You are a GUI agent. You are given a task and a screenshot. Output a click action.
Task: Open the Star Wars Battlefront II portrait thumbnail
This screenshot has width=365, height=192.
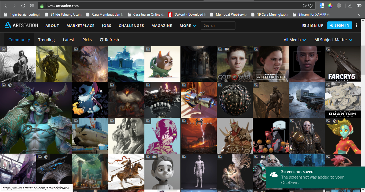(x=271, y=64)
